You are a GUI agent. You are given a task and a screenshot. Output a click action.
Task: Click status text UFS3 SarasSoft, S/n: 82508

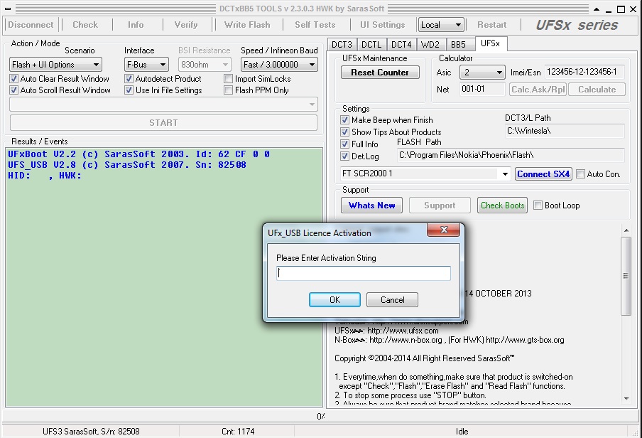tap(91, 432)
